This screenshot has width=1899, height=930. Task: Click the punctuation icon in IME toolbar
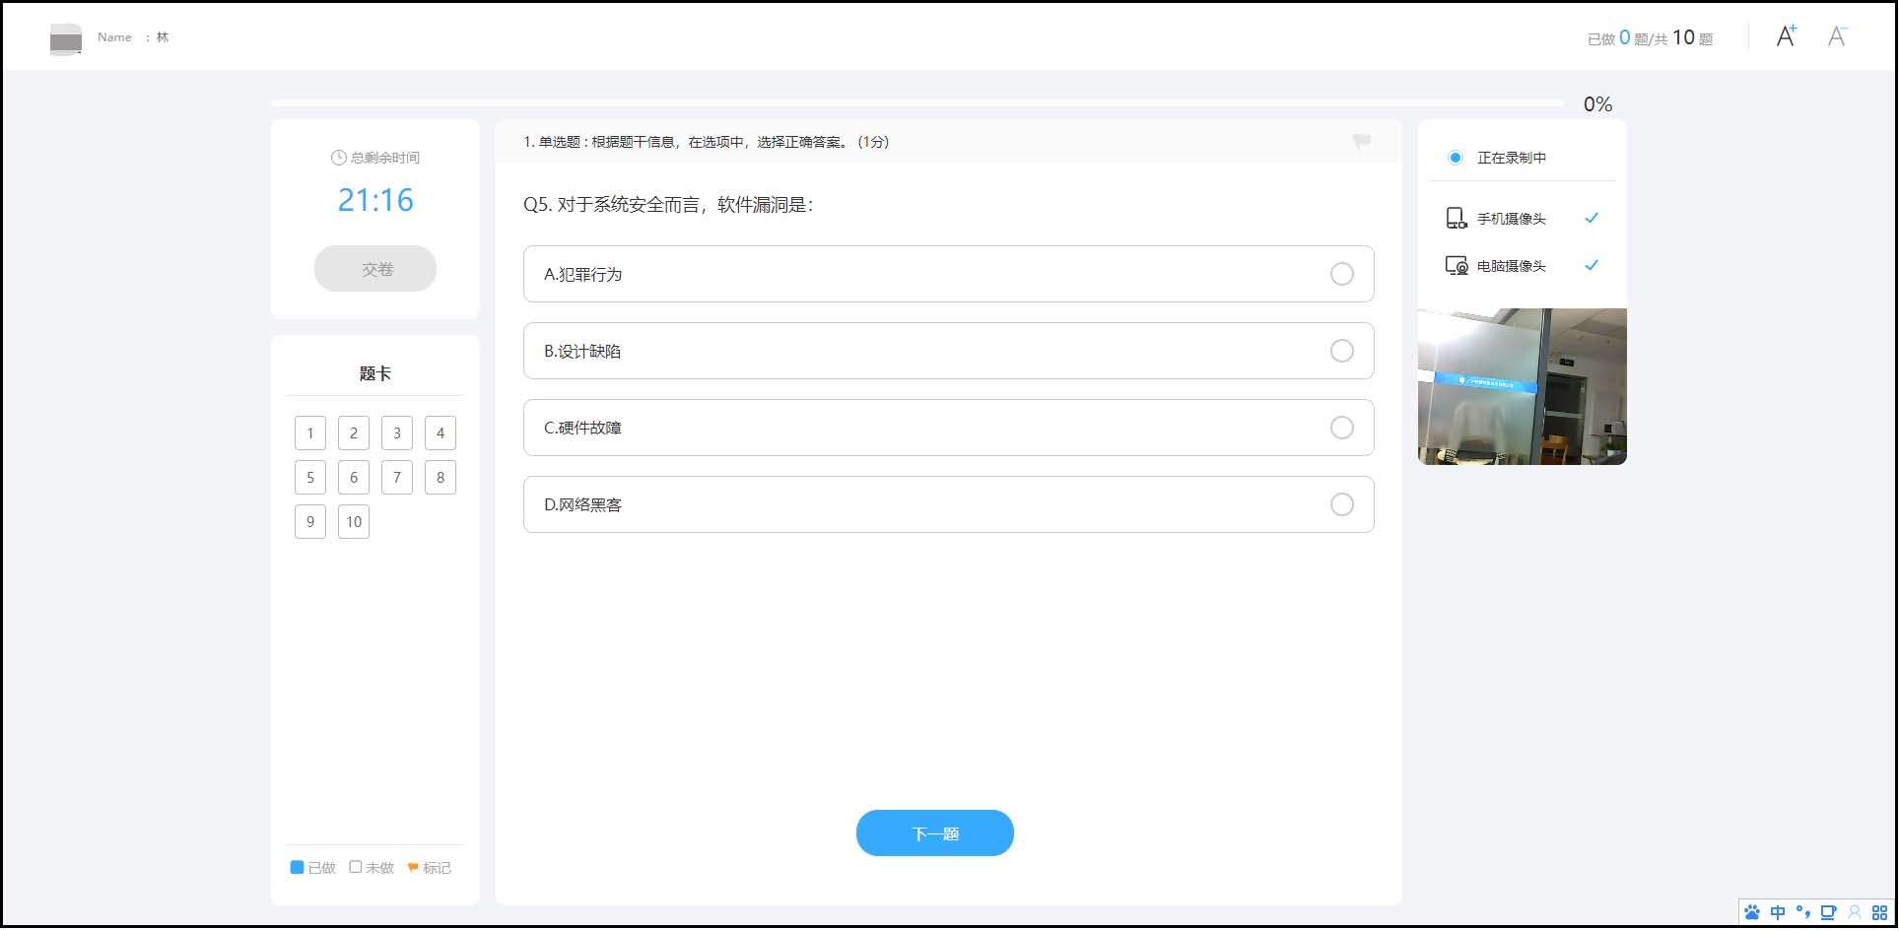(1803, 911)
